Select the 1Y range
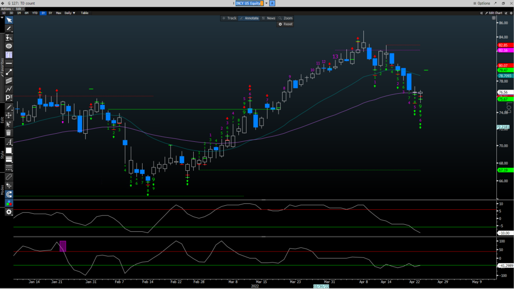 coord(43,13)
